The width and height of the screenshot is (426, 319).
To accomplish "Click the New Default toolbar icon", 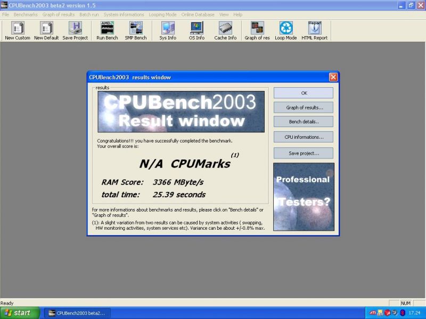I will click(x=46, y=31).
